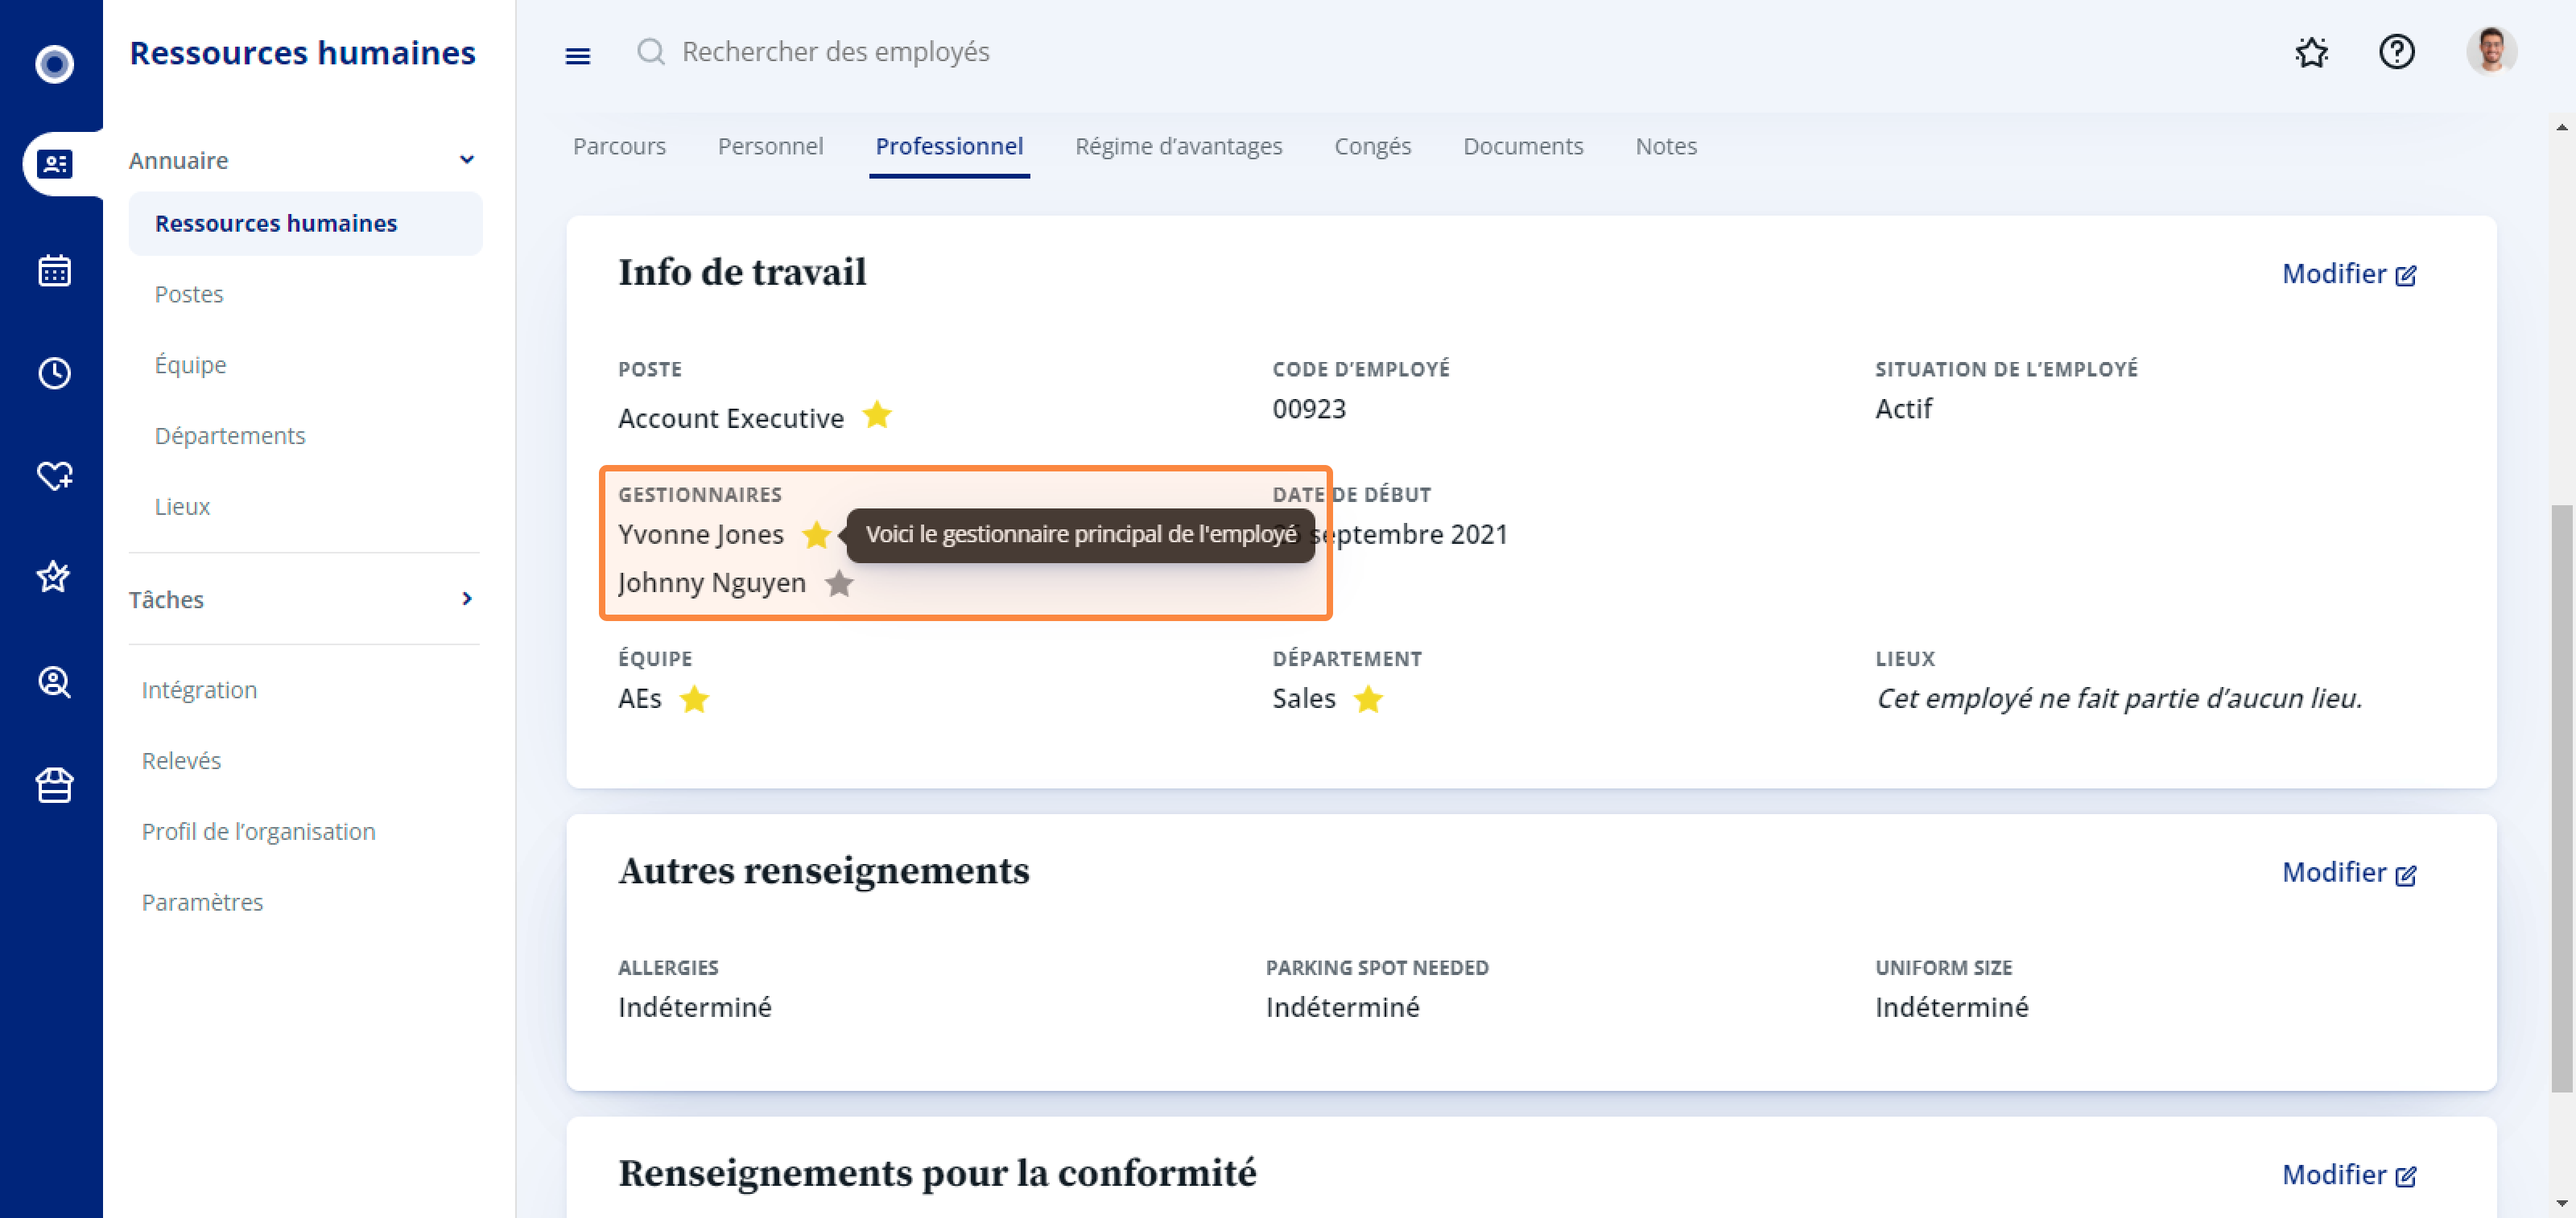Click the Actif employee status
This screenshot has height=1218, width=2576.
(1903, 408)
